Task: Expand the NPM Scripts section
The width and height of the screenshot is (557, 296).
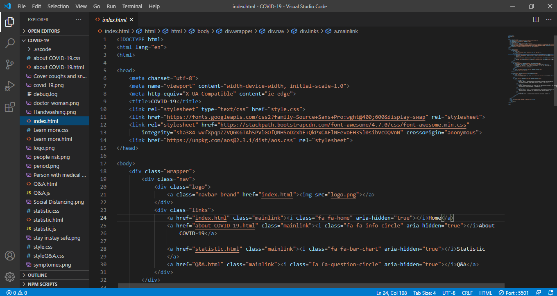Action: click(x=54, y=284)
